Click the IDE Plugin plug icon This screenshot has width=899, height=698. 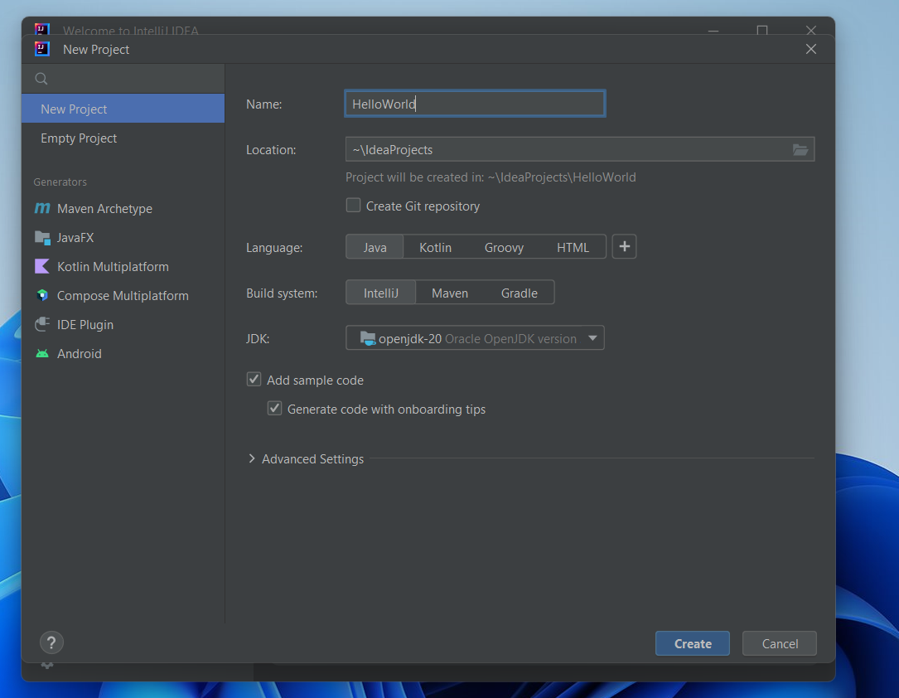click(x=42, y=324)
